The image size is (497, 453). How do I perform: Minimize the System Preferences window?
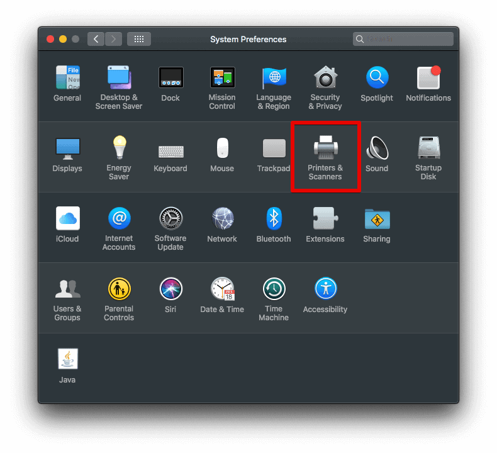coord(63,39)
